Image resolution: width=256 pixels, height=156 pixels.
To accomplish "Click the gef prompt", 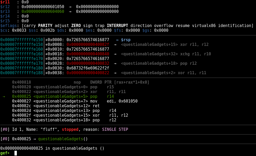I will click(5, 153).
